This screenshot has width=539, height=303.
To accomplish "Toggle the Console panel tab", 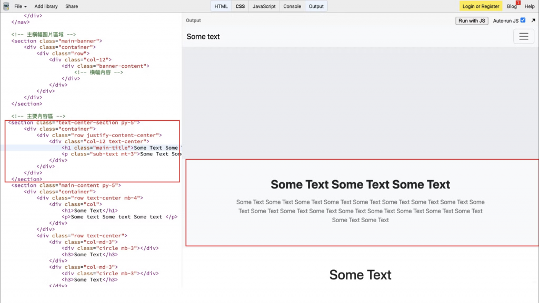I will [292, 6].
